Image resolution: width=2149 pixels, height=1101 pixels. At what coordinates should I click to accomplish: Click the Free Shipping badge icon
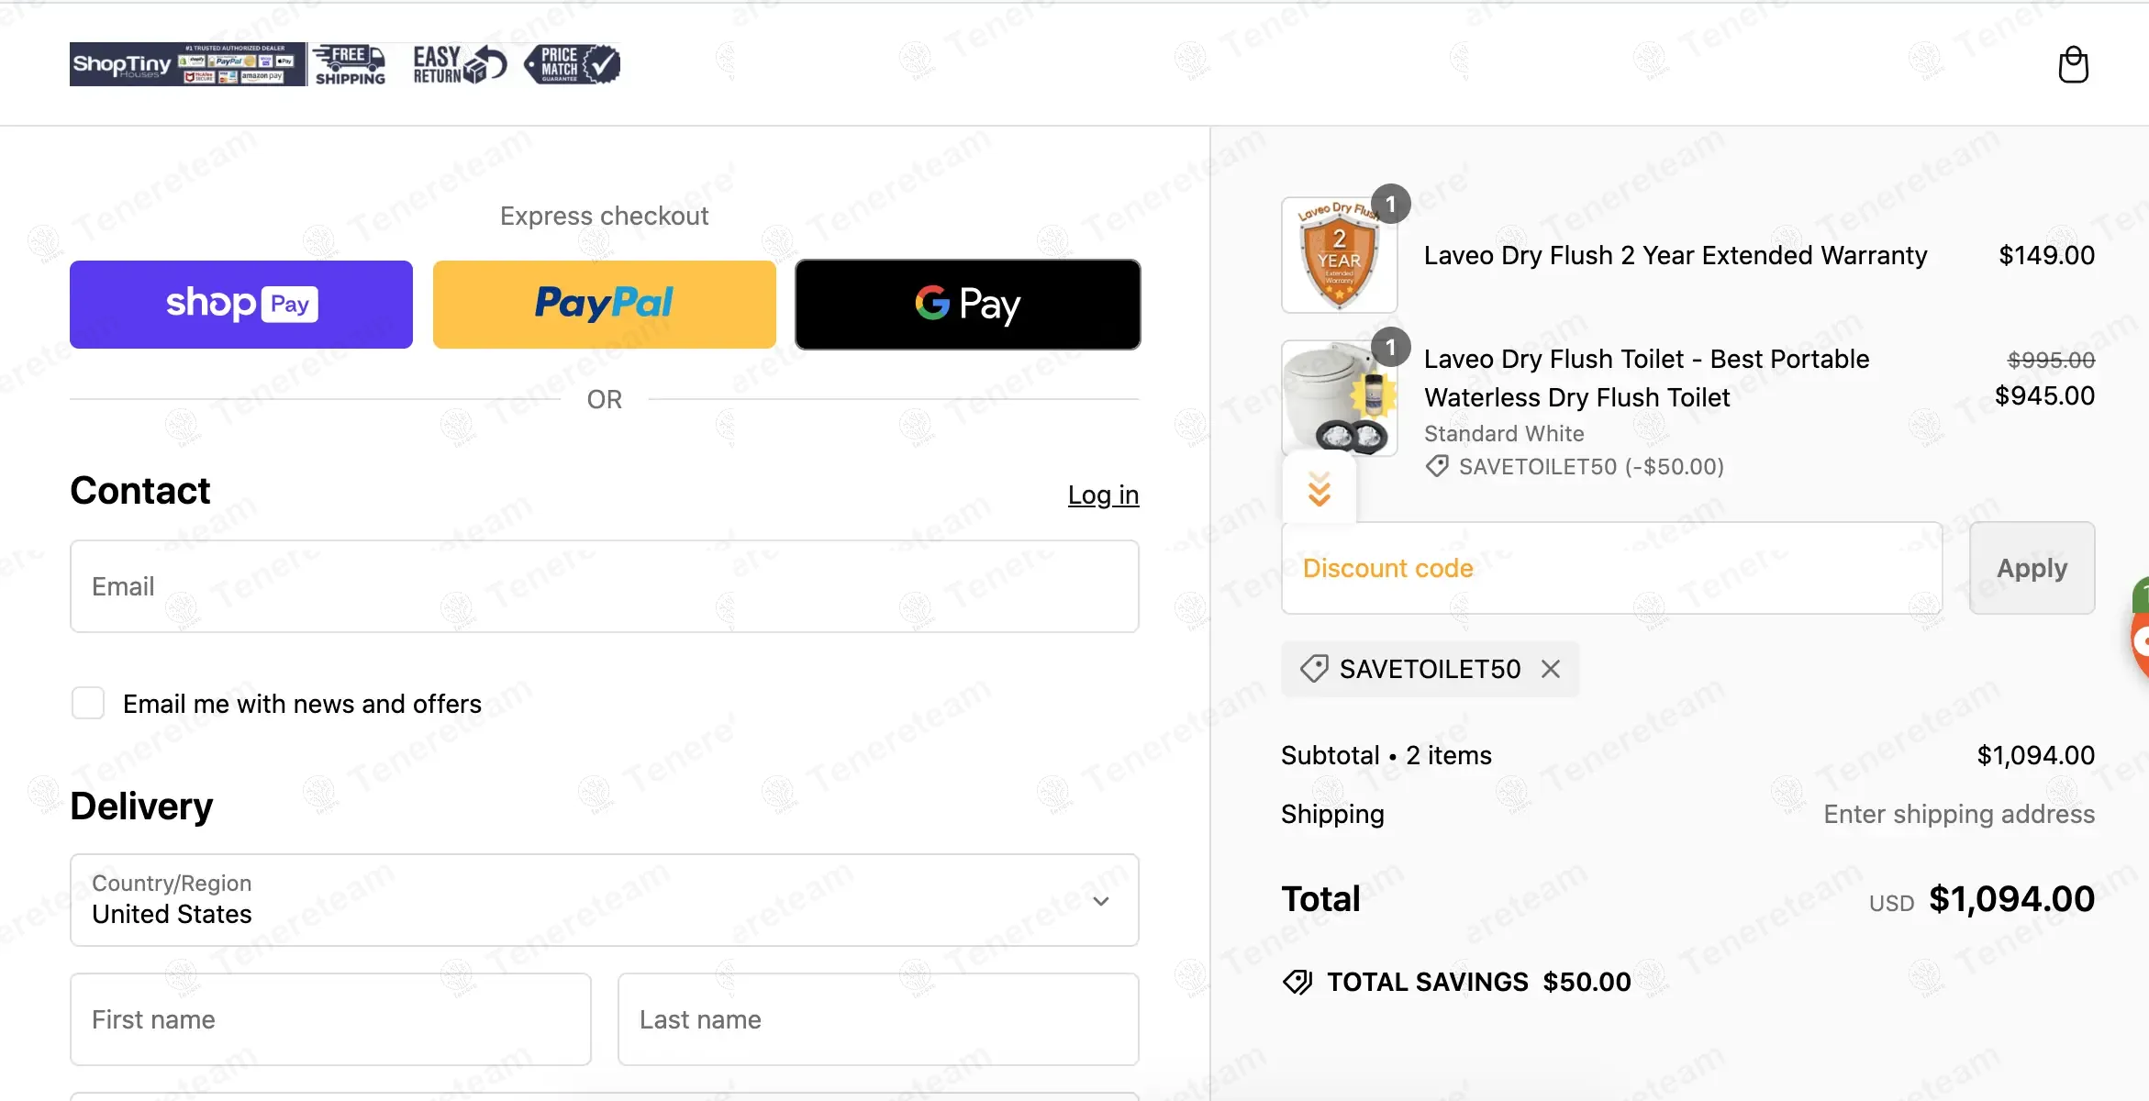[351, 64]
